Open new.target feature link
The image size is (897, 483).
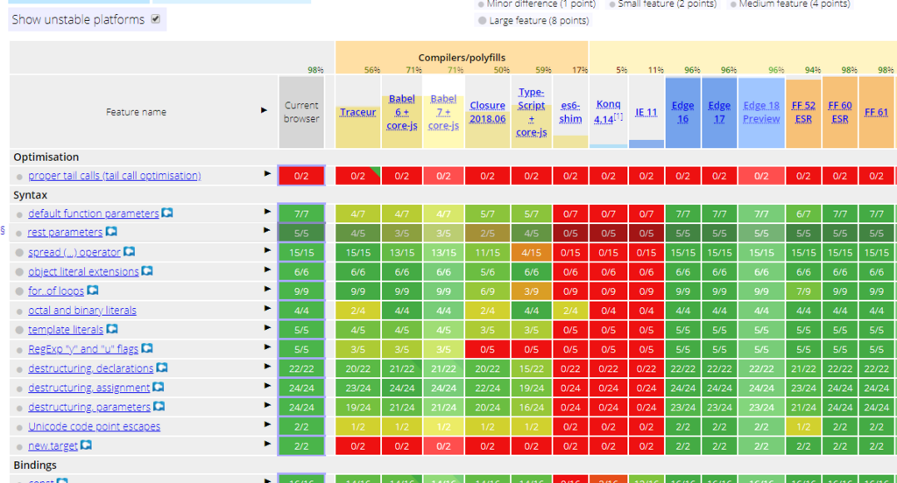(x=53, y=446)
